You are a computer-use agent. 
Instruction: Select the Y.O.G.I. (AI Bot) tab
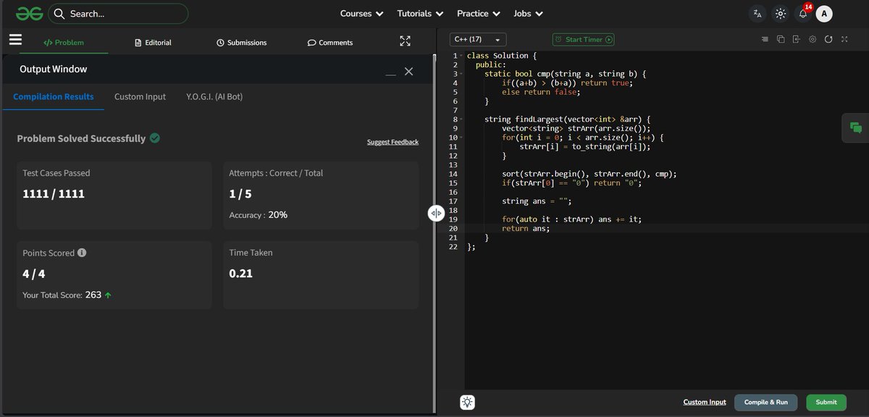(214, 97)
